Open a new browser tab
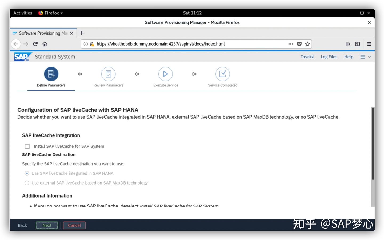This screenshot has height=240, width=384. coord(82,33)
